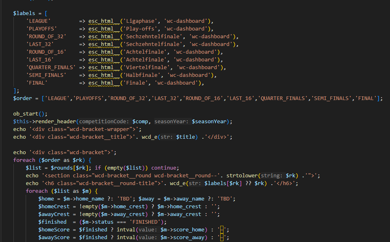Click the 'Finale' string in labels array
This screenshot has width=390, height=242.
pyautogui.click(x=135, y=83)
